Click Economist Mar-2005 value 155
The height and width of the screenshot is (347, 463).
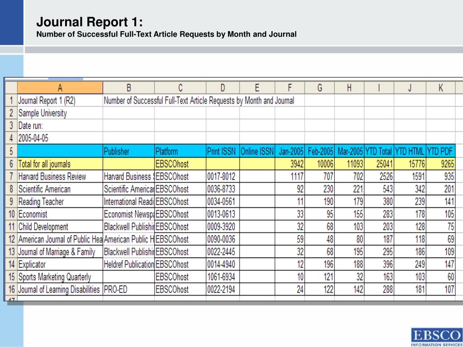pyautogui.click(x=350, y=214)
